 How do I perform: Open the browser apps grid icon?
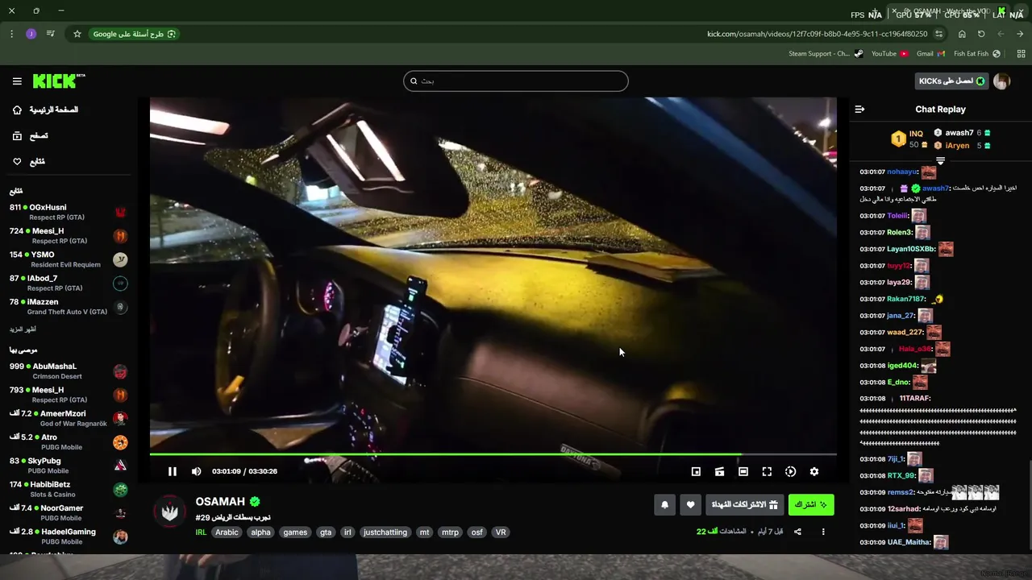pyautogui.click(x=1021, y=54)
